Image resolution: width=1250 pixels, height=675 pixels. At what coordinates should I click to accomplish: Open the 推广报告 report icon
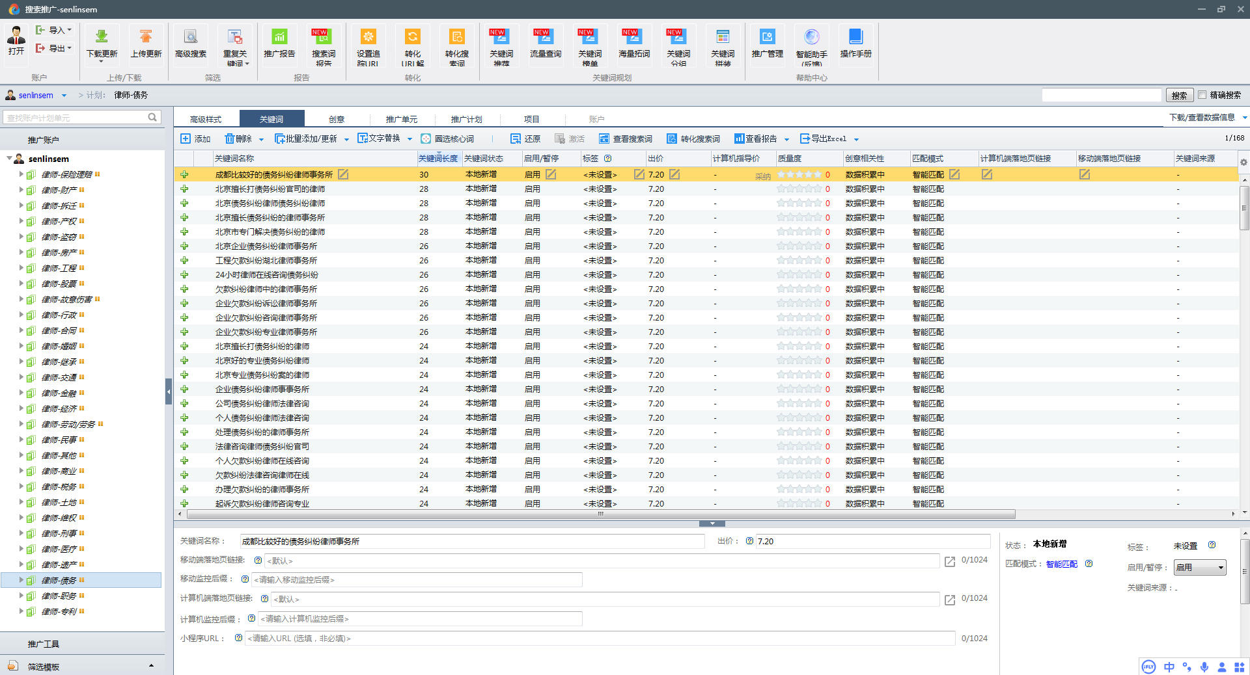coord(279,37)
